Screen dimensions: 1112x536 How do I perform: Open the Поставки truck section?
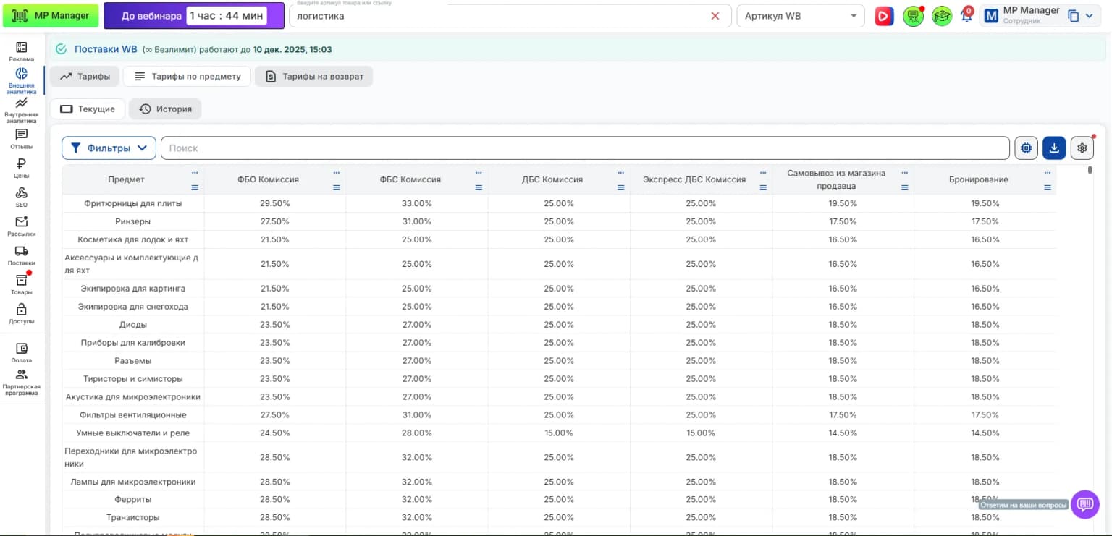[22, 255]
